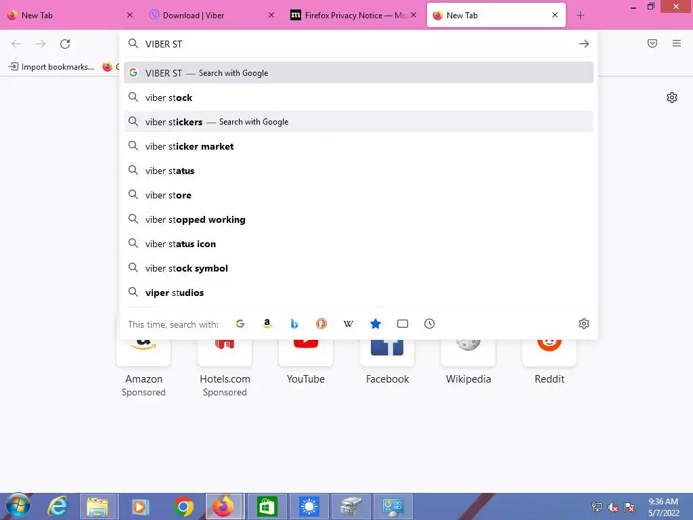693x520 pixels.
Task: Open search settings gear in dropdown
Action: click(x=584, y=324)
